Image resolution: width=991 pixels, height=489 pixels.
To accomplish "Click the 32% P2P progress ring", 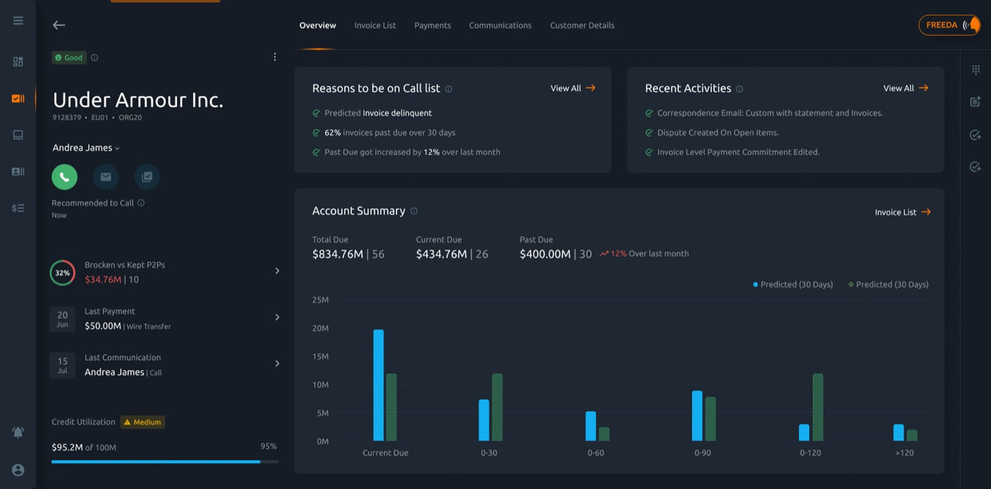I will [62, 273].
